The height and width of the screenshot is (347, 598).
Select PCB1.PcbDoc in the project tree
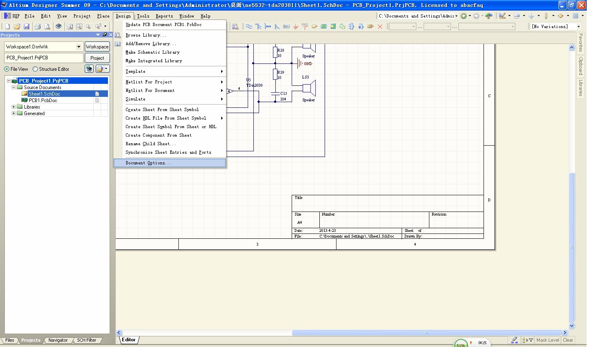(x=43, y=100)
